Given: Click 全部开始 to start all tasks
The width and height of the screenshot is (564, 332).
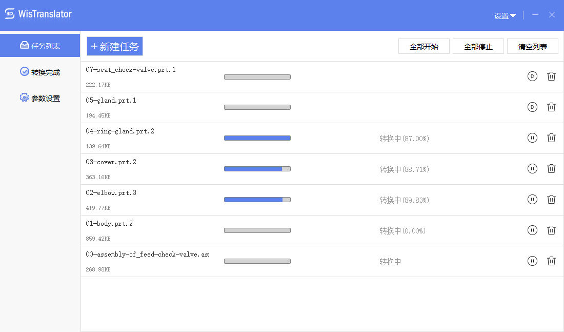Looking at the screenshot, I should (424, 47).
